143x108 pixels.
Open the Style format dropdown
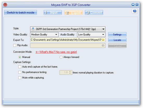68,29
